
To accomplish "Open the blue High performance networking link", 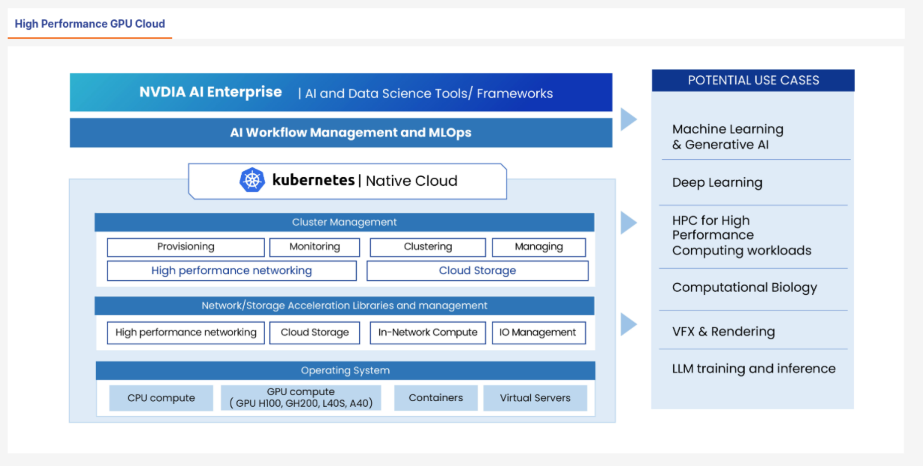I will click(231, 271).
